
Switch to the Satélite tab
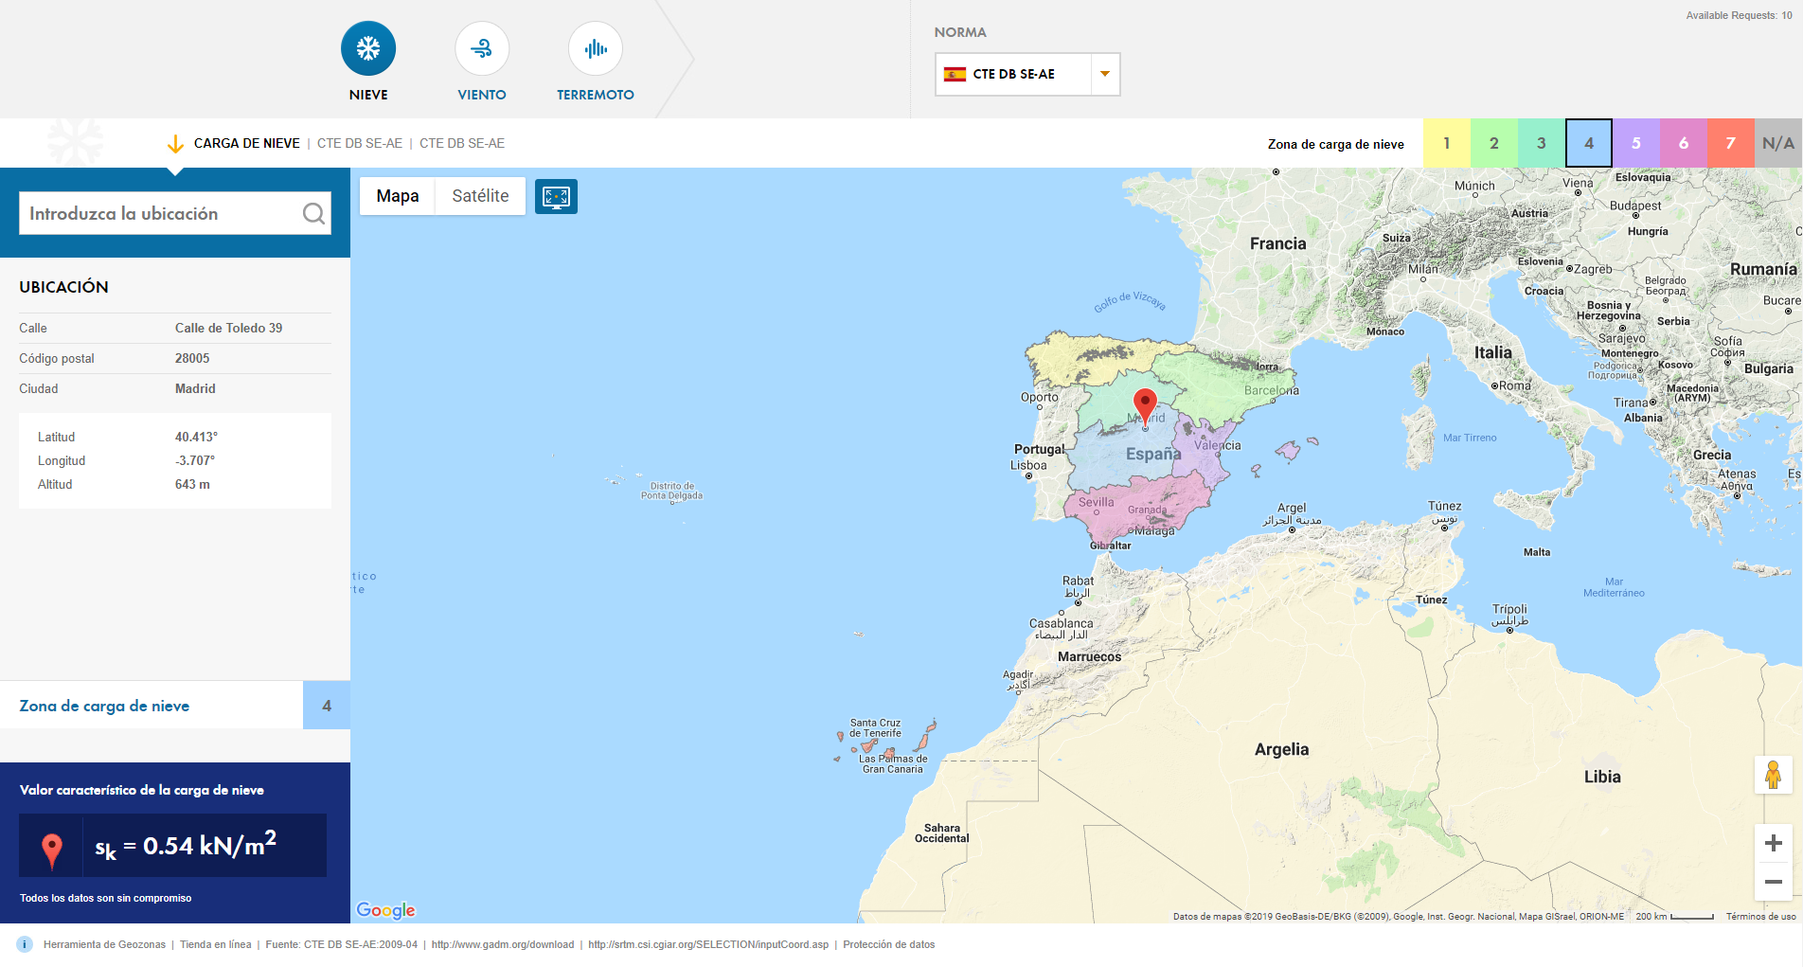[480, 196]
